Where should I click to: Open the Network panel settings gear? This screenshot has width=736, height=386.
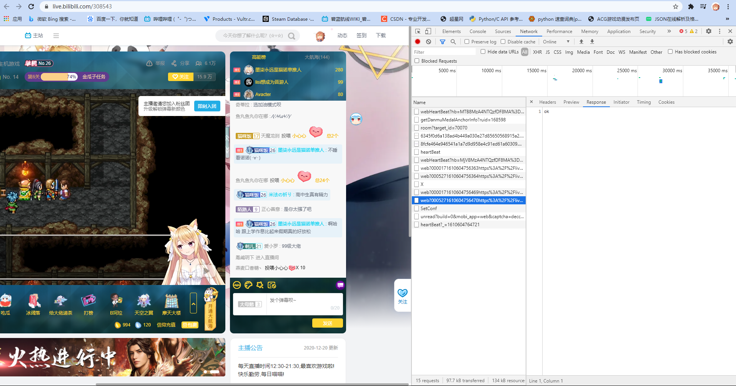coord(730,41)
